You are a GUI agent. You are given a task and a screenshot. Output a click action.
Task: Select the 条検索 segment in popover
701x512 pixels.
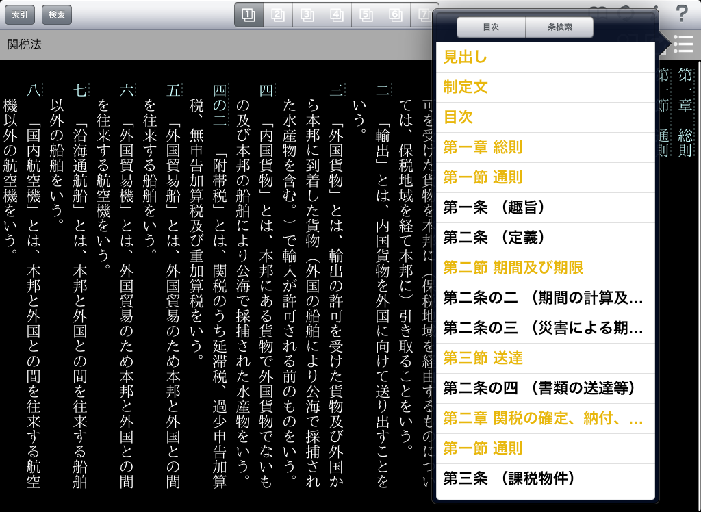[559, 27]
